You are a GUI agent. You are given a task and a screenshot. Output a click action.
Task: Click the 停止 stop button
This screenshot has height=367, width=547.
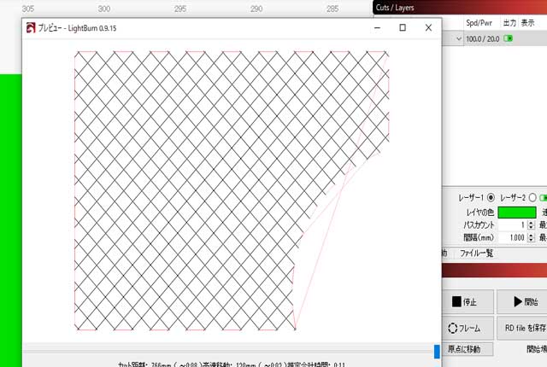coord(468,301)
